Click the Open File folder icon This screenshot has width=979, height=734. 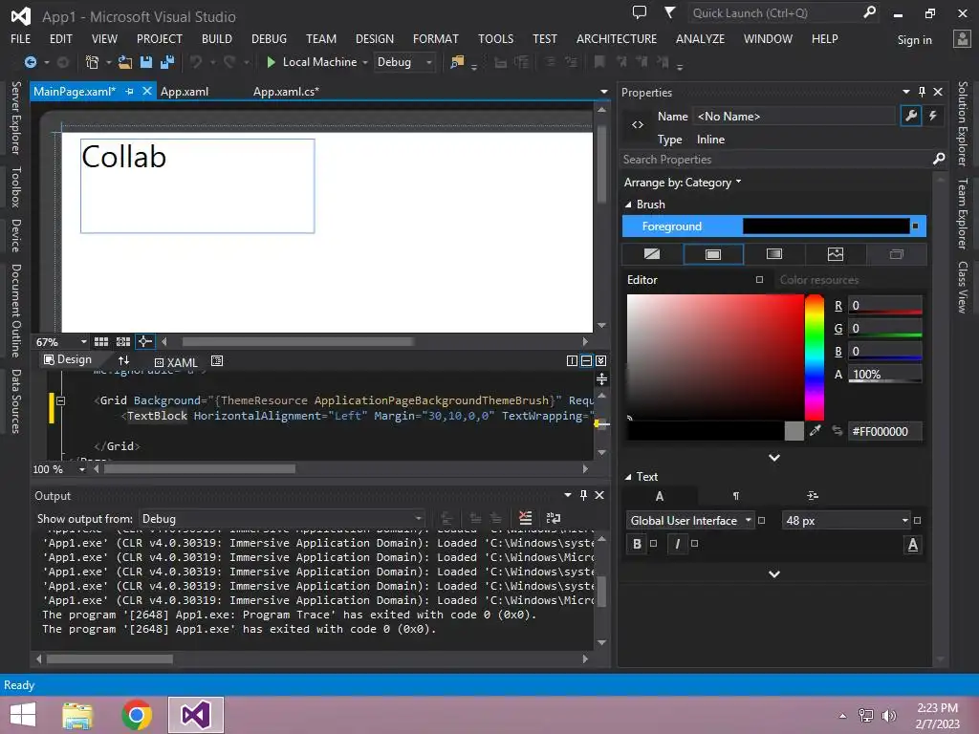click(x=125, y=62)
